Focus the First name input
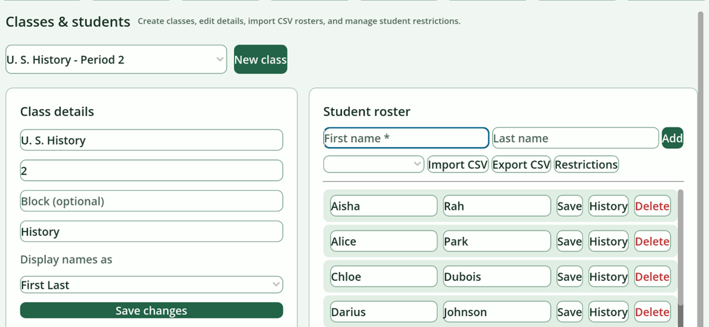 pos(406,138)
